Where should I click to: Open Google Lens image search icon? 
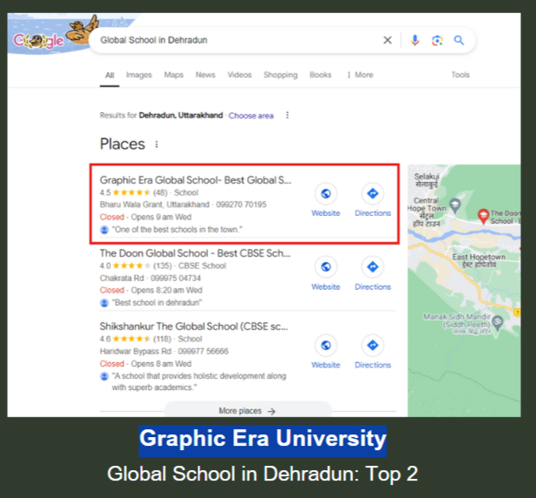pos(437,40)
